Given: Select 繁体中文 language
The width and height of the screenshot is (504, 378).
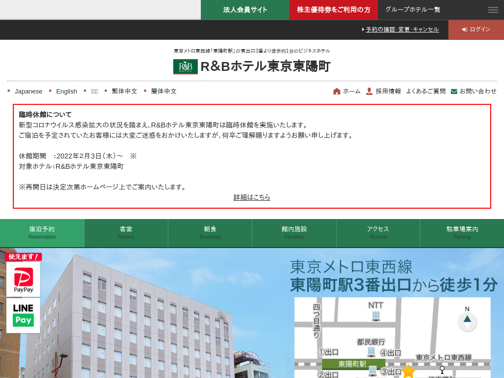Looking at the screenshot, I should click(125, 91).
